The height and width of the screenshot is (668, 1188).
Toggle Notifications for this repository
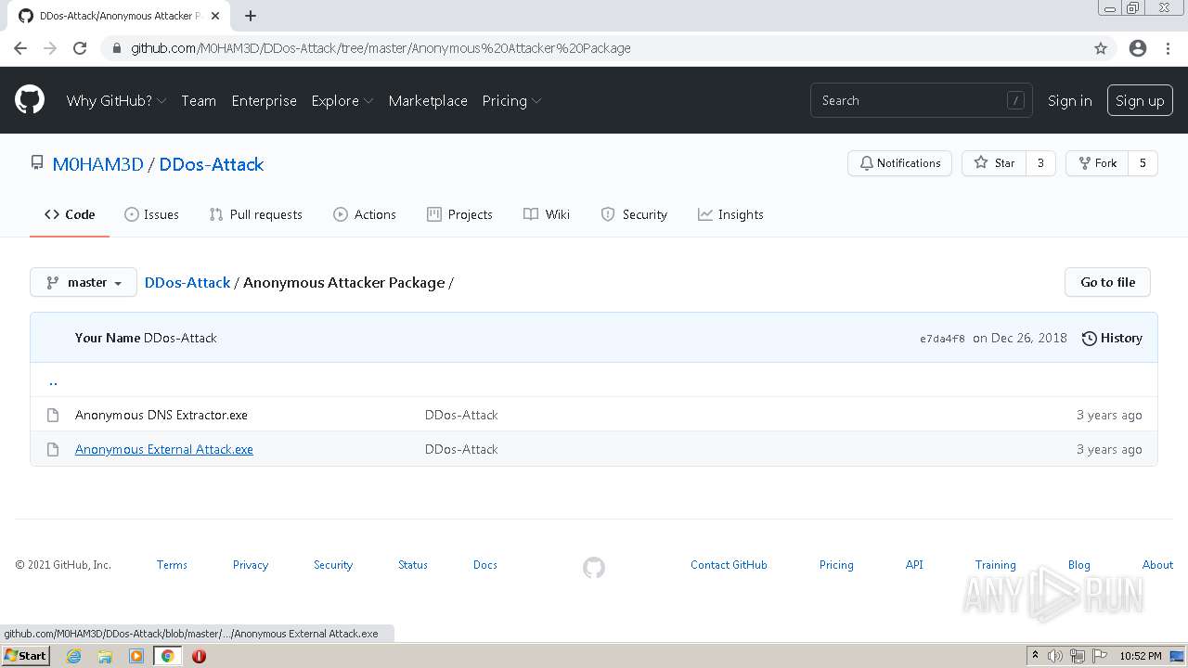899,163
